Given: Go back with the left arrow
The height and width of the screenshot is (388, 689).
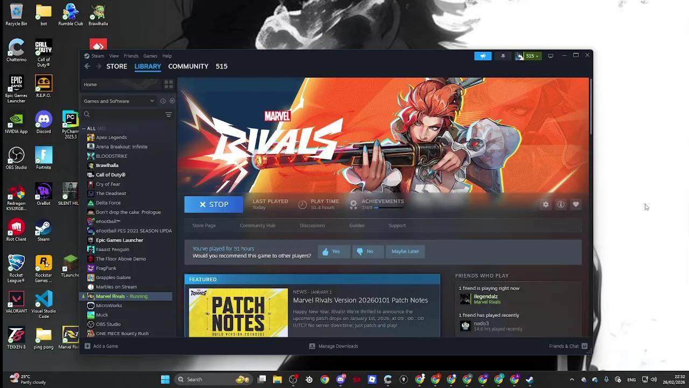Looking at the screenshot, I should (x=87, y=66).
